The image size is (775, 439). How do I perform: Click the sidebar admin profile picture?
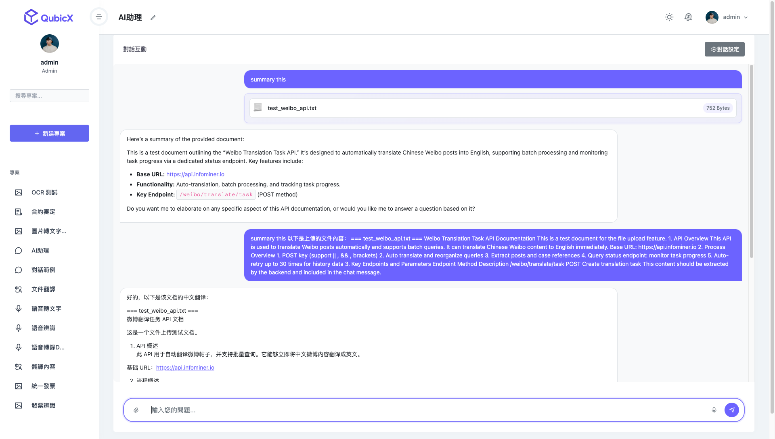[x=50, y=44]
